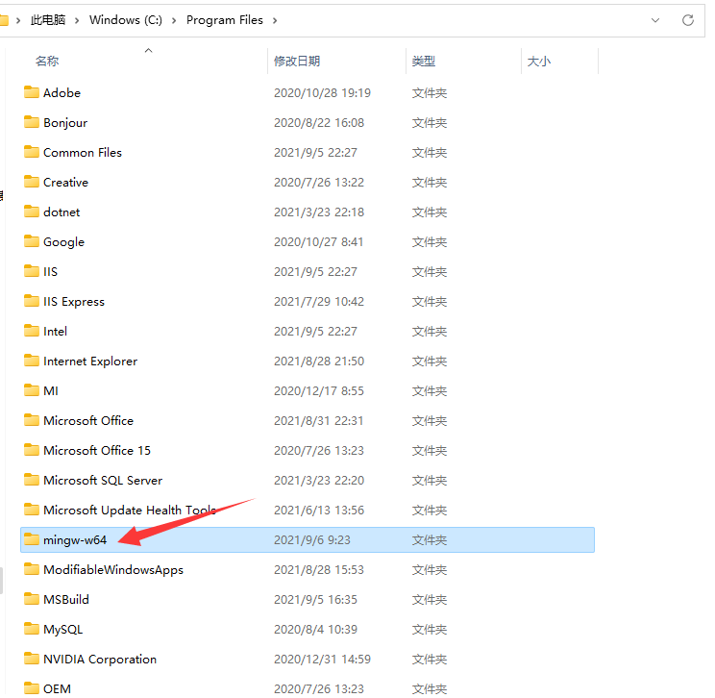Click 文件夹 type cell in Google row
The width and height of the screenshot is (715, 698).
[x=429, y=241]
